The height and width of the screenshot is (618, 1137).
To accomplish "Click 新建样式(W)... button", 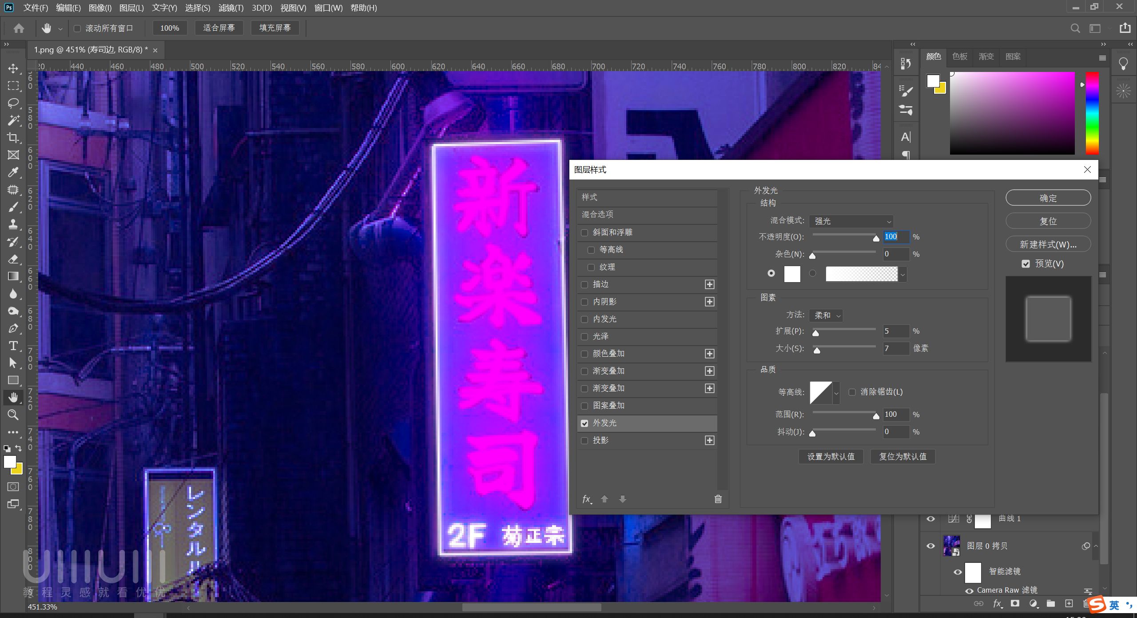I will pyautogui.click(x=1048, y=244).
